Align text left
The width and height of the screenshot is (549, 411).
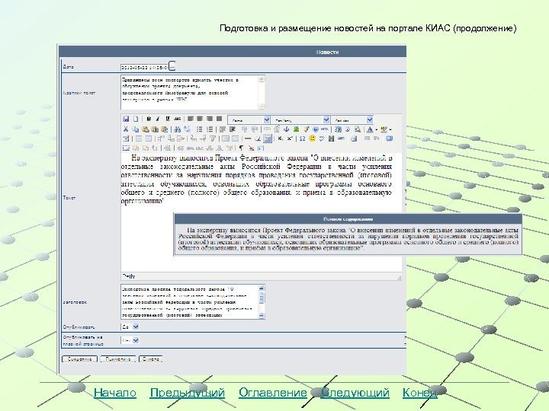(x=191, y=119)
